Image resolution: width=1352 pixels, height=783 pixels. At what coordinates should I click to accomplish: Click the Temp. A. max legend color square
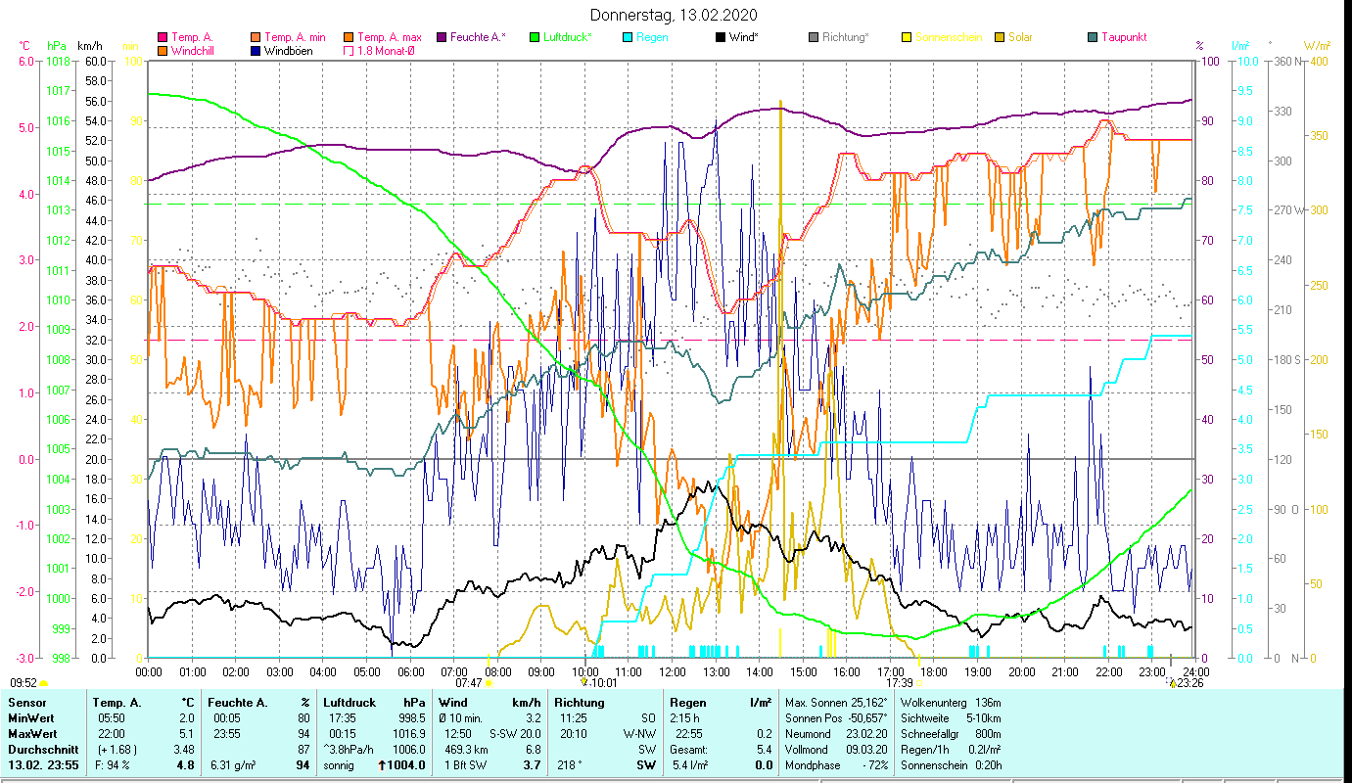349,37
